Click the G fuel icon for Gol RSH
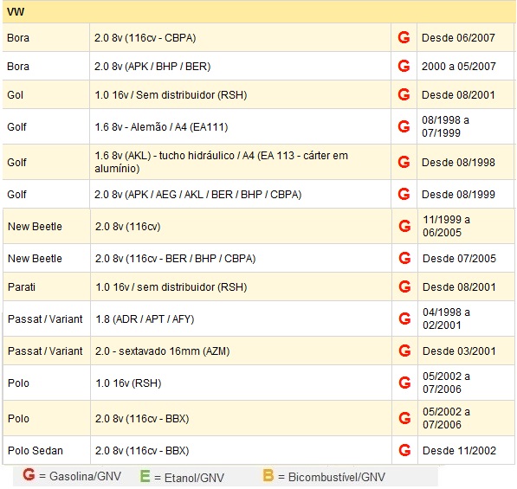This screenshot has height=489, width=517. [404, 95]
